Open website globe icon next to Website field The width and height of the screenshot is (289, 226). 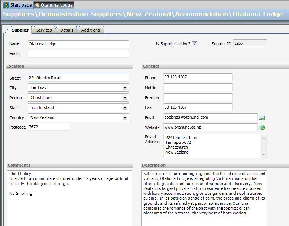pyautogui.click(x=262, y=127)
